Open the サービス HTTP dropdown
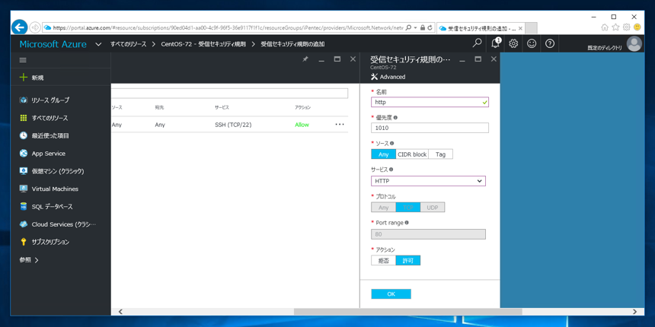This screenshot has height=327, width=655. pyautogui.click(x=428, y=181)
